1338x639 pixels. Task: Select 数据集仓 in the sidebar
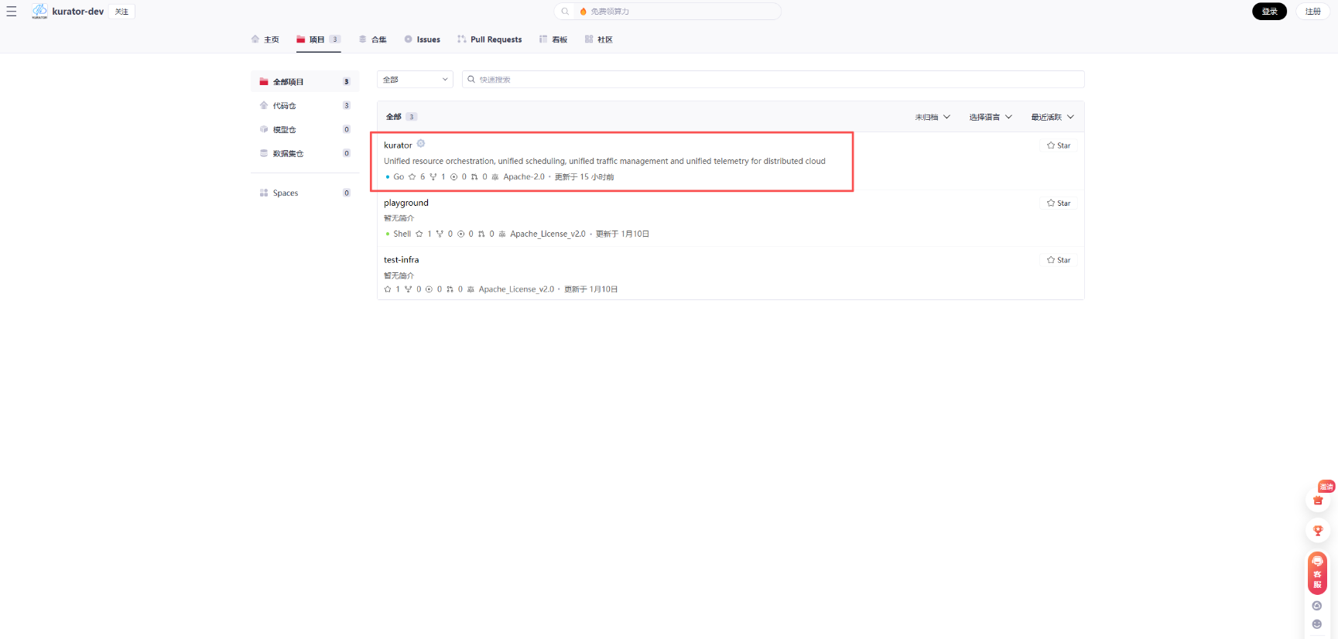[x=305, y=153]
